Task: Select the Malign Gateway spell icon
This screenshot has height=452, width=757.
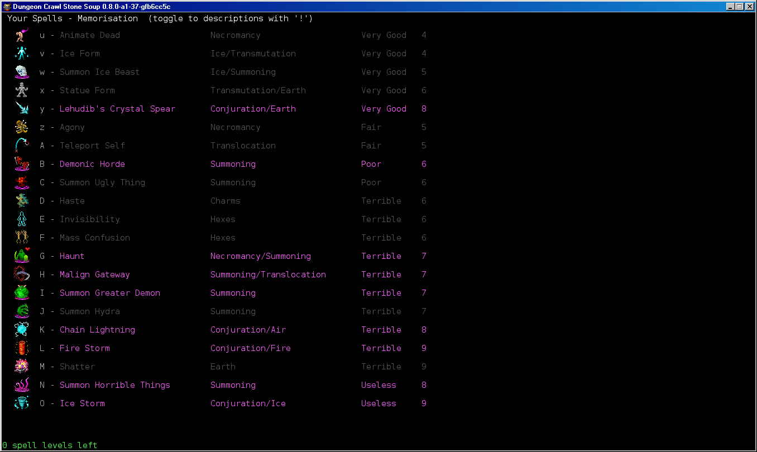Action: click(x=22, y=275)
